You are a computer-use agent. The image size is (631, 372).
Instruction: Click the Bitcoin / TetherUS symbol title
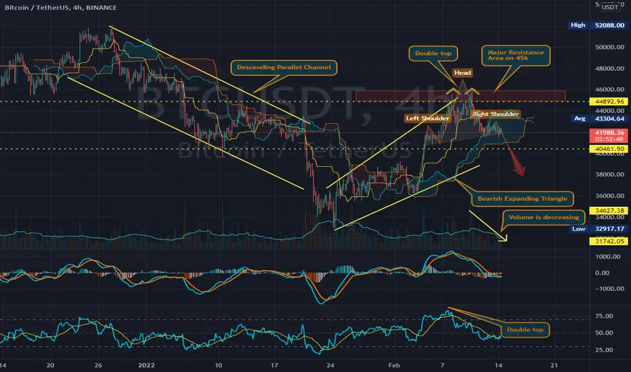point(61,7)
